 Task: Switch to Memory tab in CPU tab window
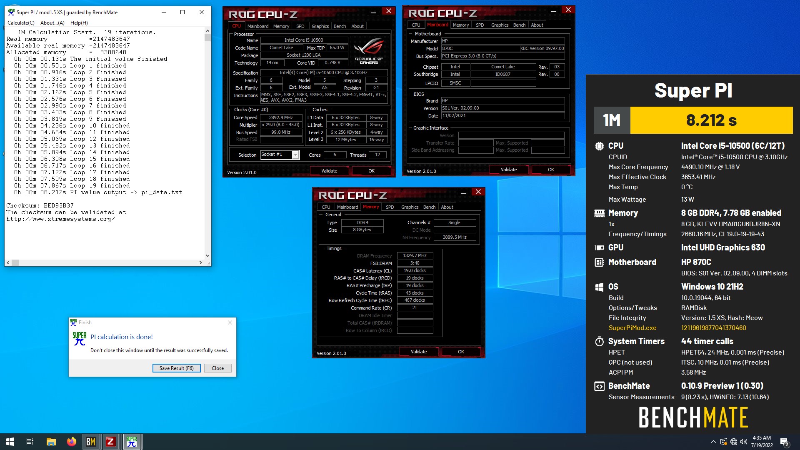coord(281,26)
